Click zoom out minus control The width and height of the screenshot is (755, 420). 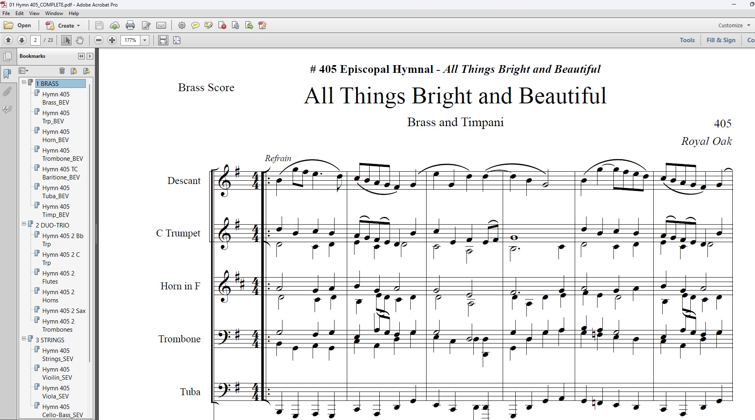tap(98, 40)
